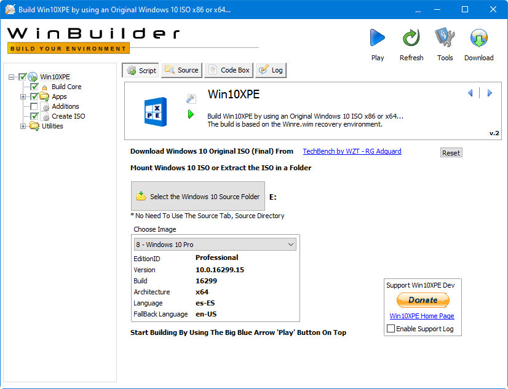The image size is (508, 389).
Task: Click the key icon beside Win10XPE title
Action: pyautogui.click(x=191, y=98)
